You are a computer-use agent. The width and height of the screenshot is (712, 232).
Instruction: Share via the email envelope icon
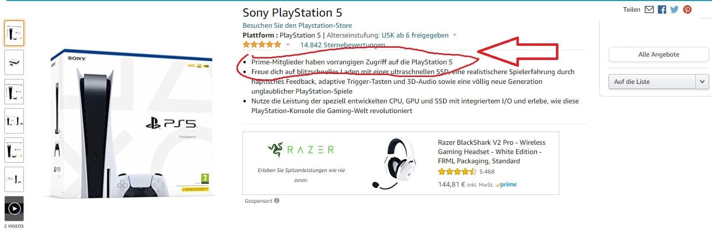tap(649, 9)
